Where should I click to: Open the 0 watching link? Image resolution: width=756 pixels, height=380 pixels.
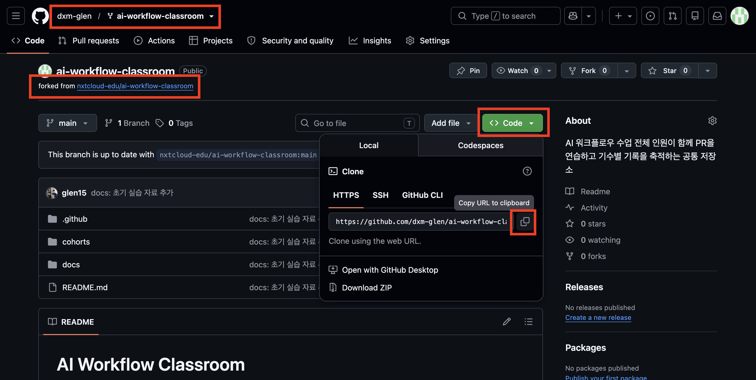[x=600, y=240]
